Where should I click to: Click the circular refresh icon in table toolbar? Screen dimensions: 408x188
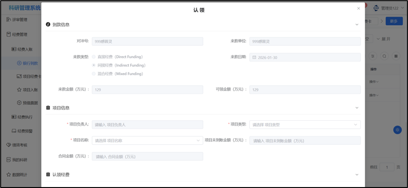[384, 56]
